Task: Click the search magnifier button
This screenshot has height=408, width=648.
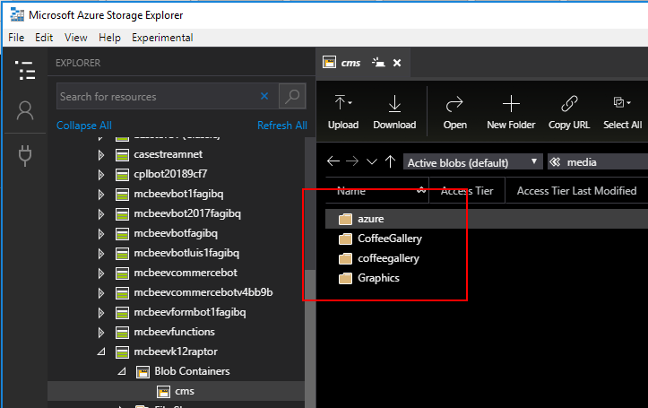Action: (292, 96)
